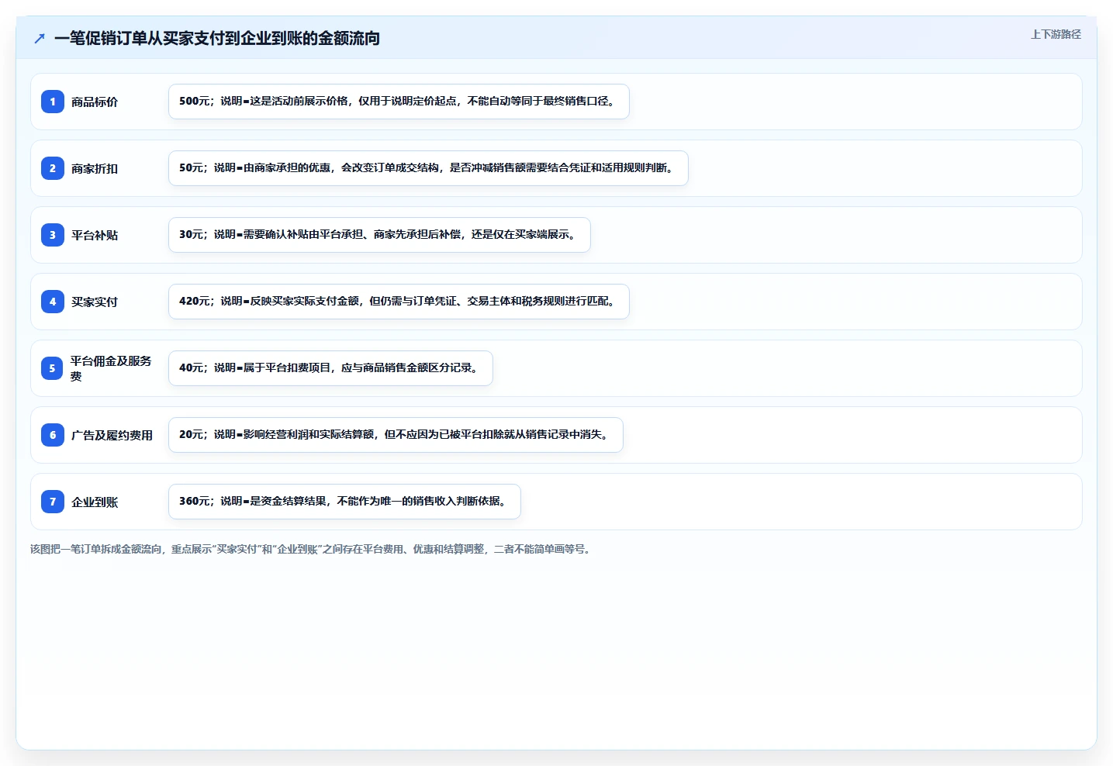This screenshot has height=766, width=1113.
Task: Click the 上下游路径 tag
Action: [x=1056, y=34]
